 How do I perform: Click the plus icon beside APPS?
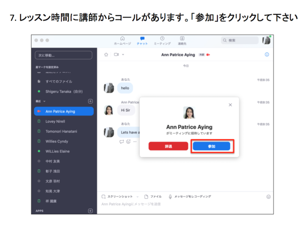[90, 211]
